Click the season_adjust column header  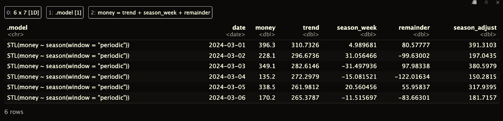475,28
